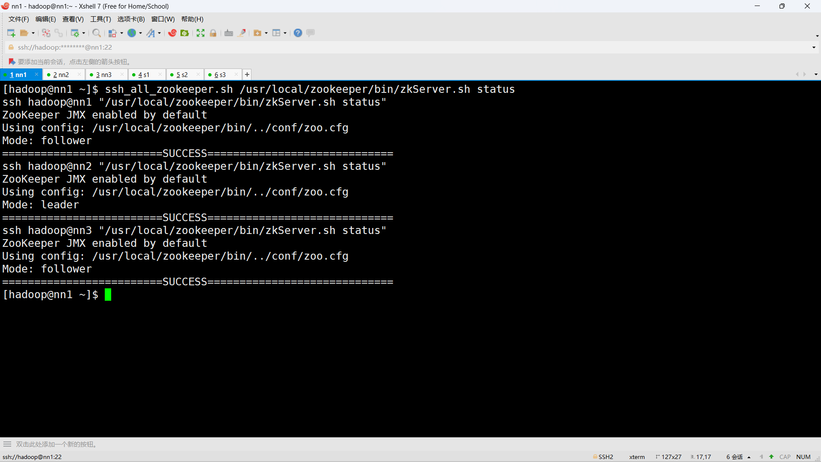821x462 pixels.
Task: Click the ssh://hadoop address field
Action: (x=65, y=47)
